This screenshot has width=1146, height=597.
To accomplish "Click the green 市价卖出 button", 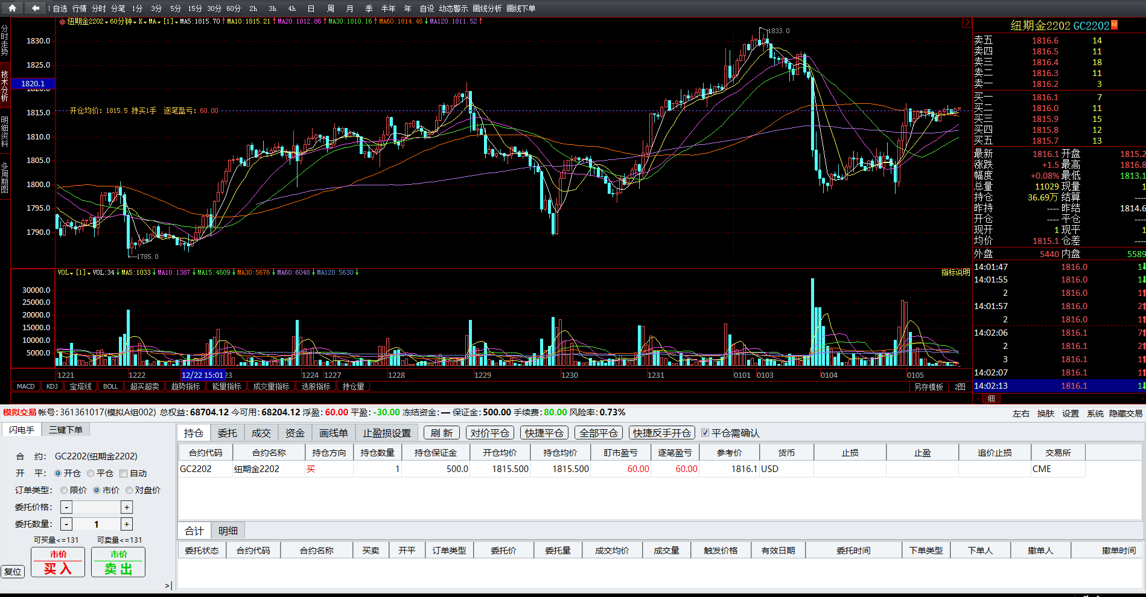I will 118,562.
